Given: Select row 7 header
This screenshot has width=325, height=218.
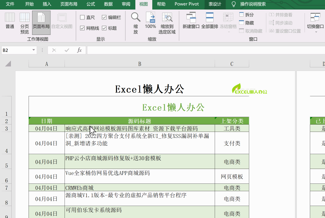Looking at the screenshot, I should (x=7, y=187).
